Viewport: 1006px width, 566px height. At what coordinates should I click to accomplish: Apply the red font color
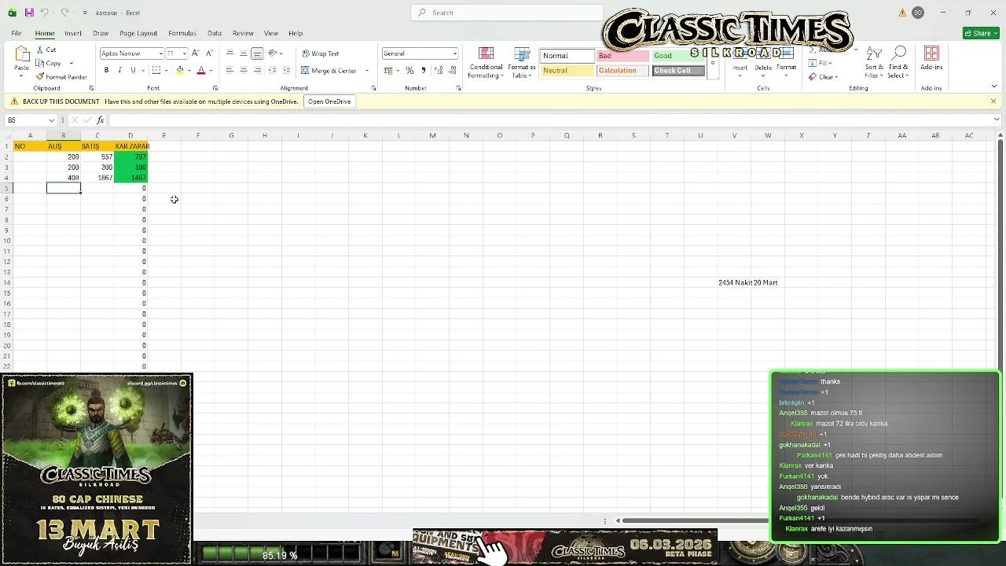[x=200, y=70]
